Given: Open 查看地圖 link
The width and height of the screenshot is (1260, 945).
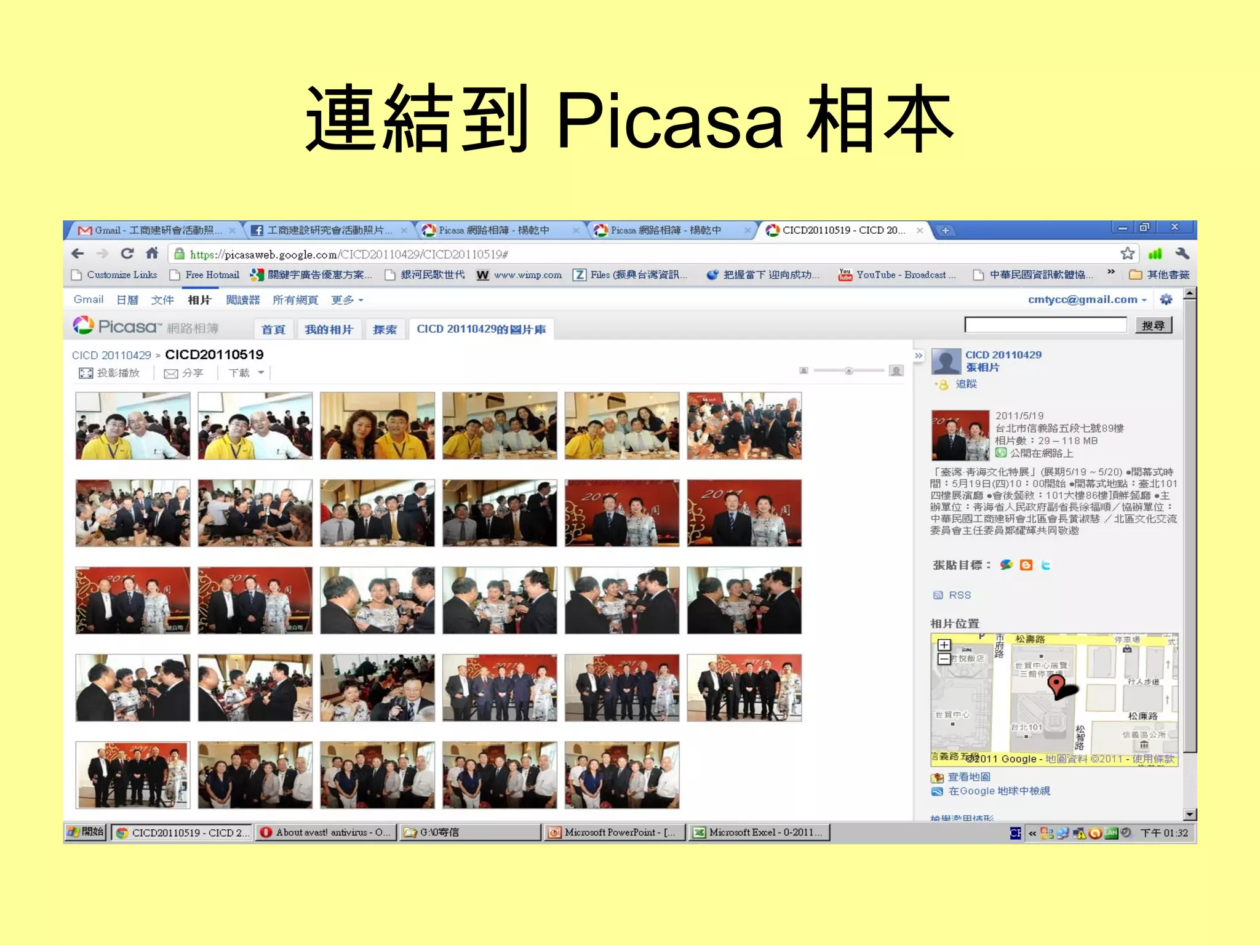Looking at the screenshot, I should (969, 777).
